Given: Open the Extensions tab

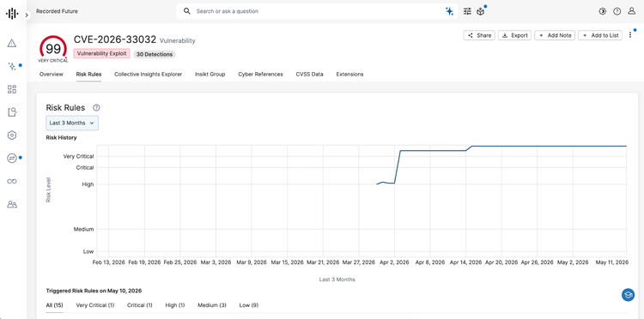Looking at the screenshot, I should [x=349, y=75].
